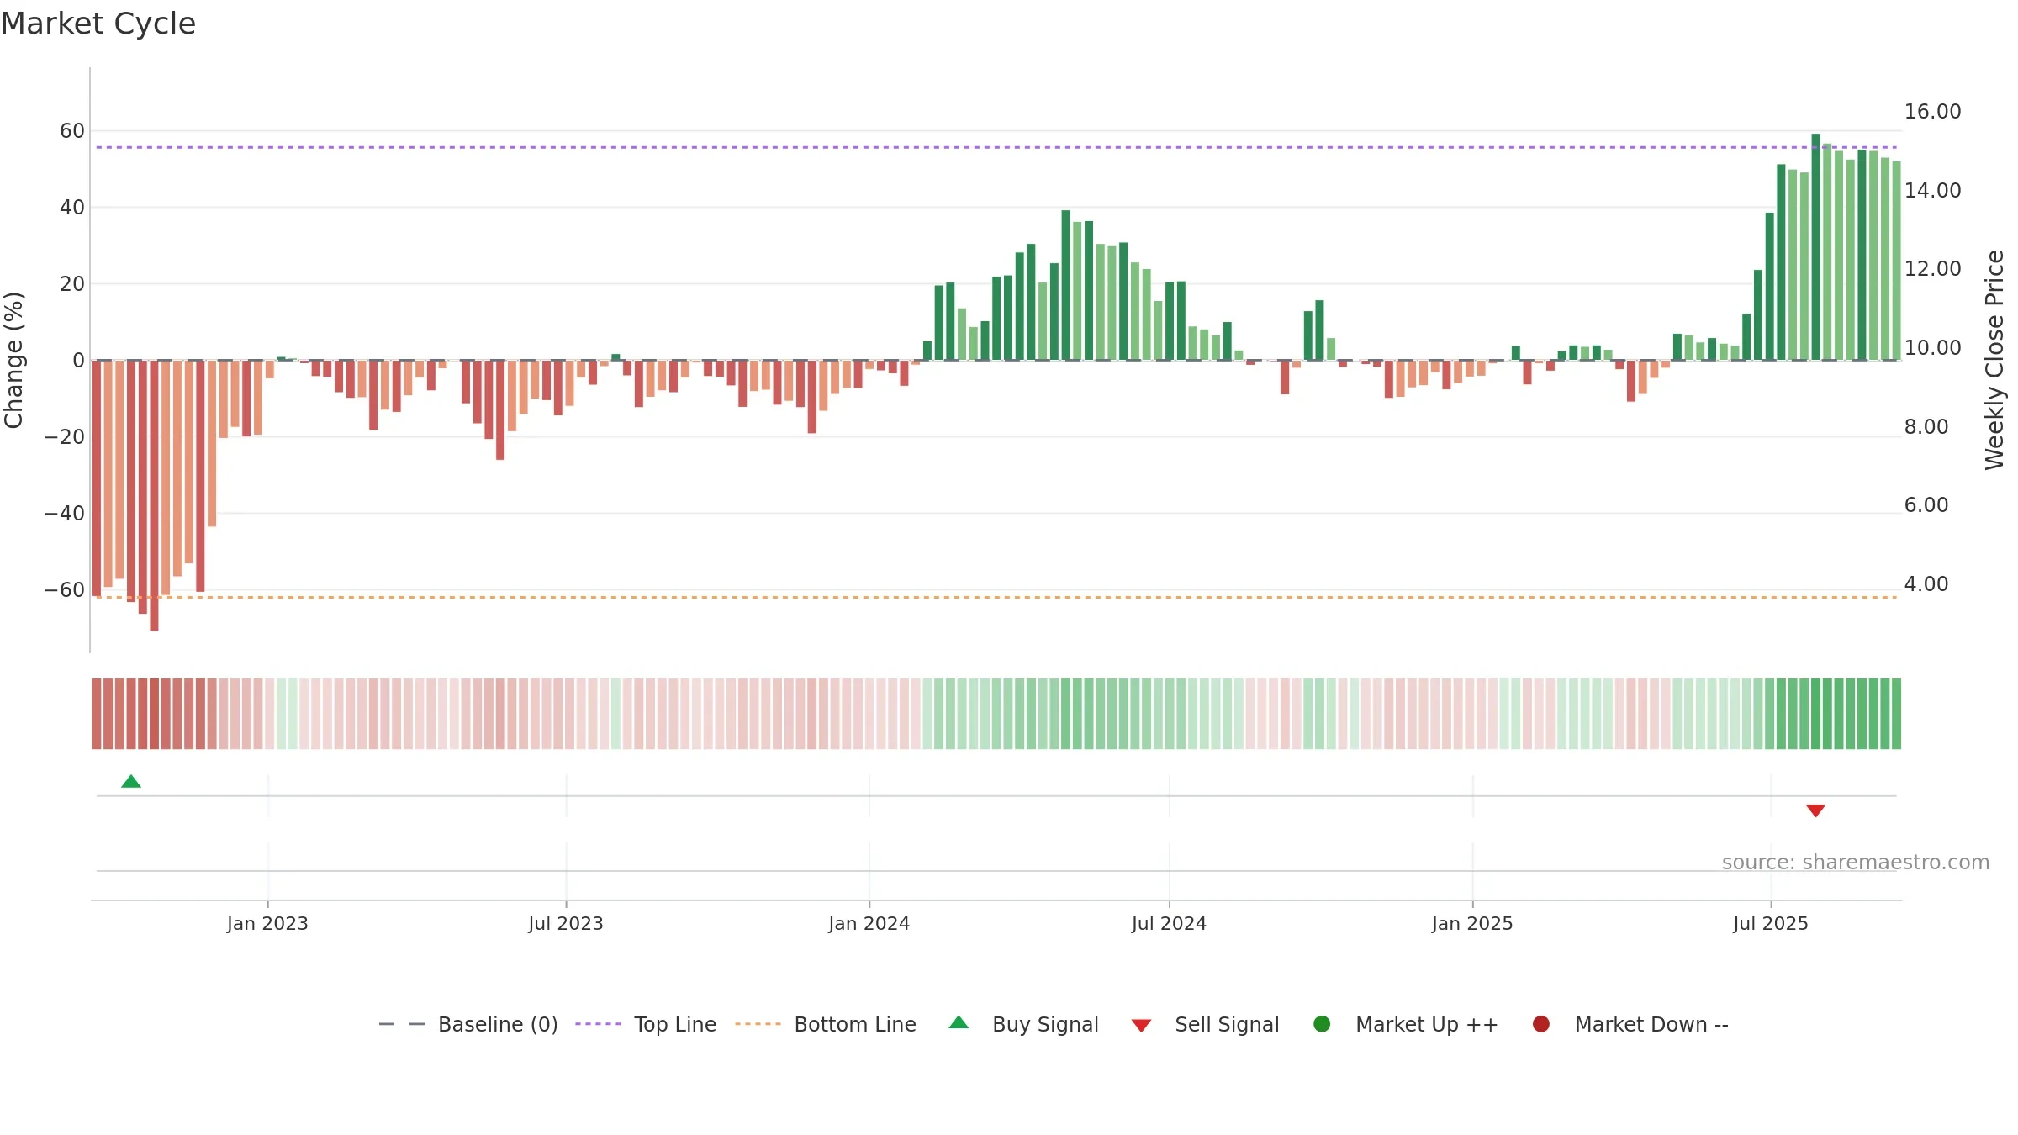This screenshot has height=1135, width=2018.
Task: Click the 10.00 price tick label
Action: (1932, 347)
